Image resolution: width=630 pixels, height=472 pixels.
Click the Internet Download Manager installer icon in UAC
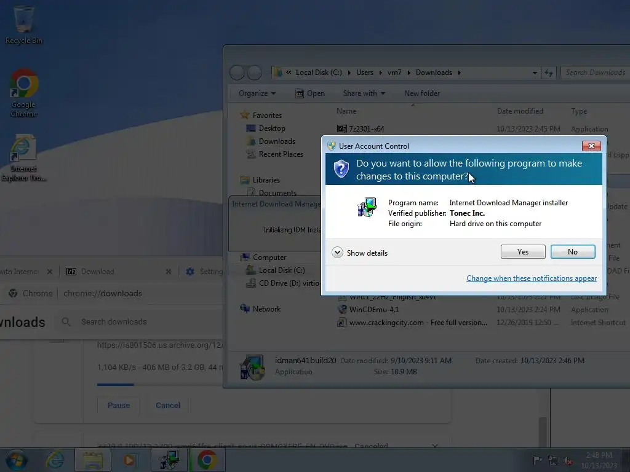click(x=367, y=207)
